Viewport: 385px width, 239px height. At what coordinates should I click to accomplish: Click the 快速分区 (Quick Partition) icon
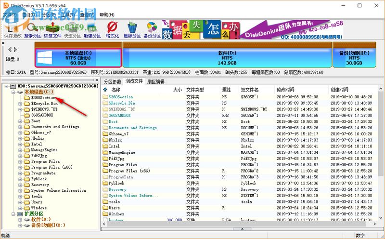click(73, 30)
